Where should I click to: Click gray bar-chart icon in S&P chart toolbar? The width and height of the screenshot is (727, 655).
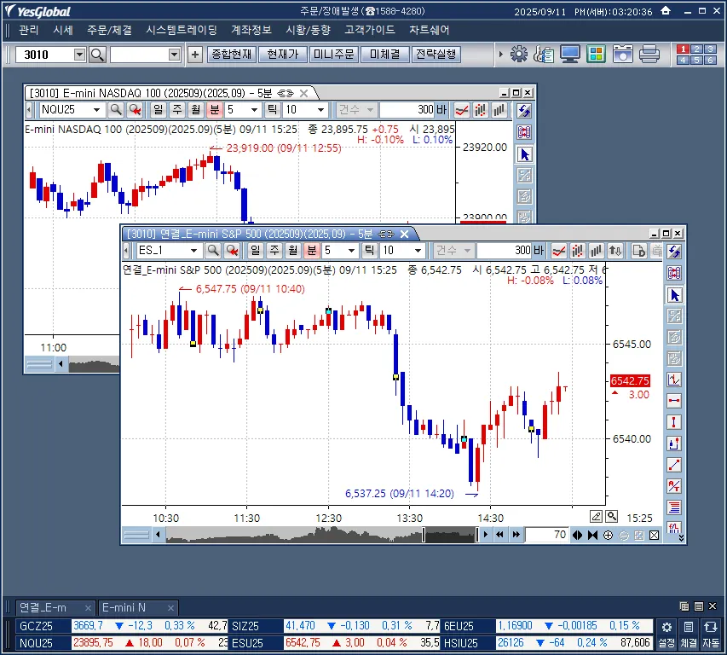click(597, 251)
